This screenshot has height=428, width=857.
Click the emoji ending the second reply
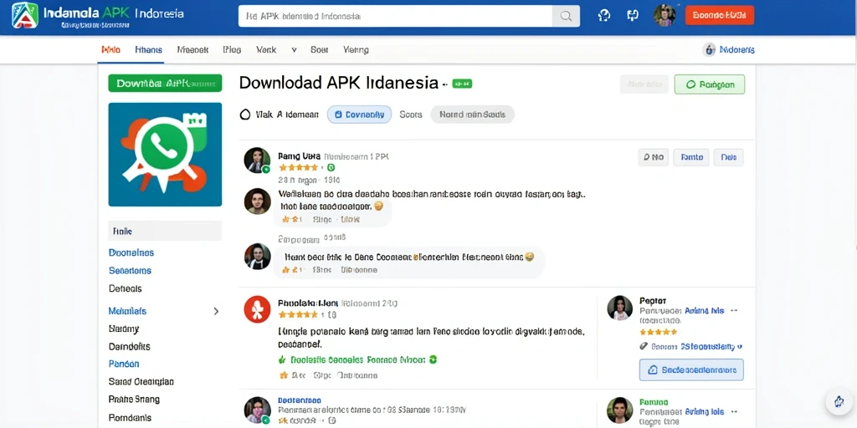pos(529,256)
